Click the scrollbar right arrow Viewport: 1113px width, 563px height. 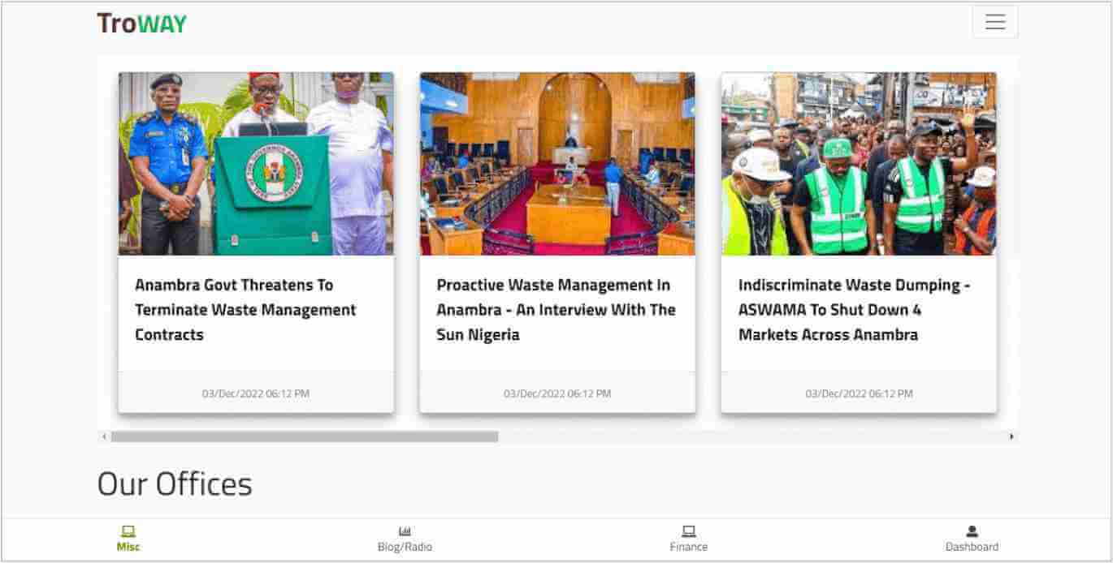click(x=1011, y=436)
